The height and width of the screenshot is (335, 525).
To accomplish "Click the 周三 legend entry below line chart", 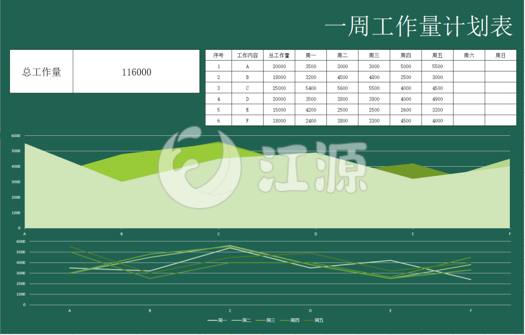I will coord(266,320).
